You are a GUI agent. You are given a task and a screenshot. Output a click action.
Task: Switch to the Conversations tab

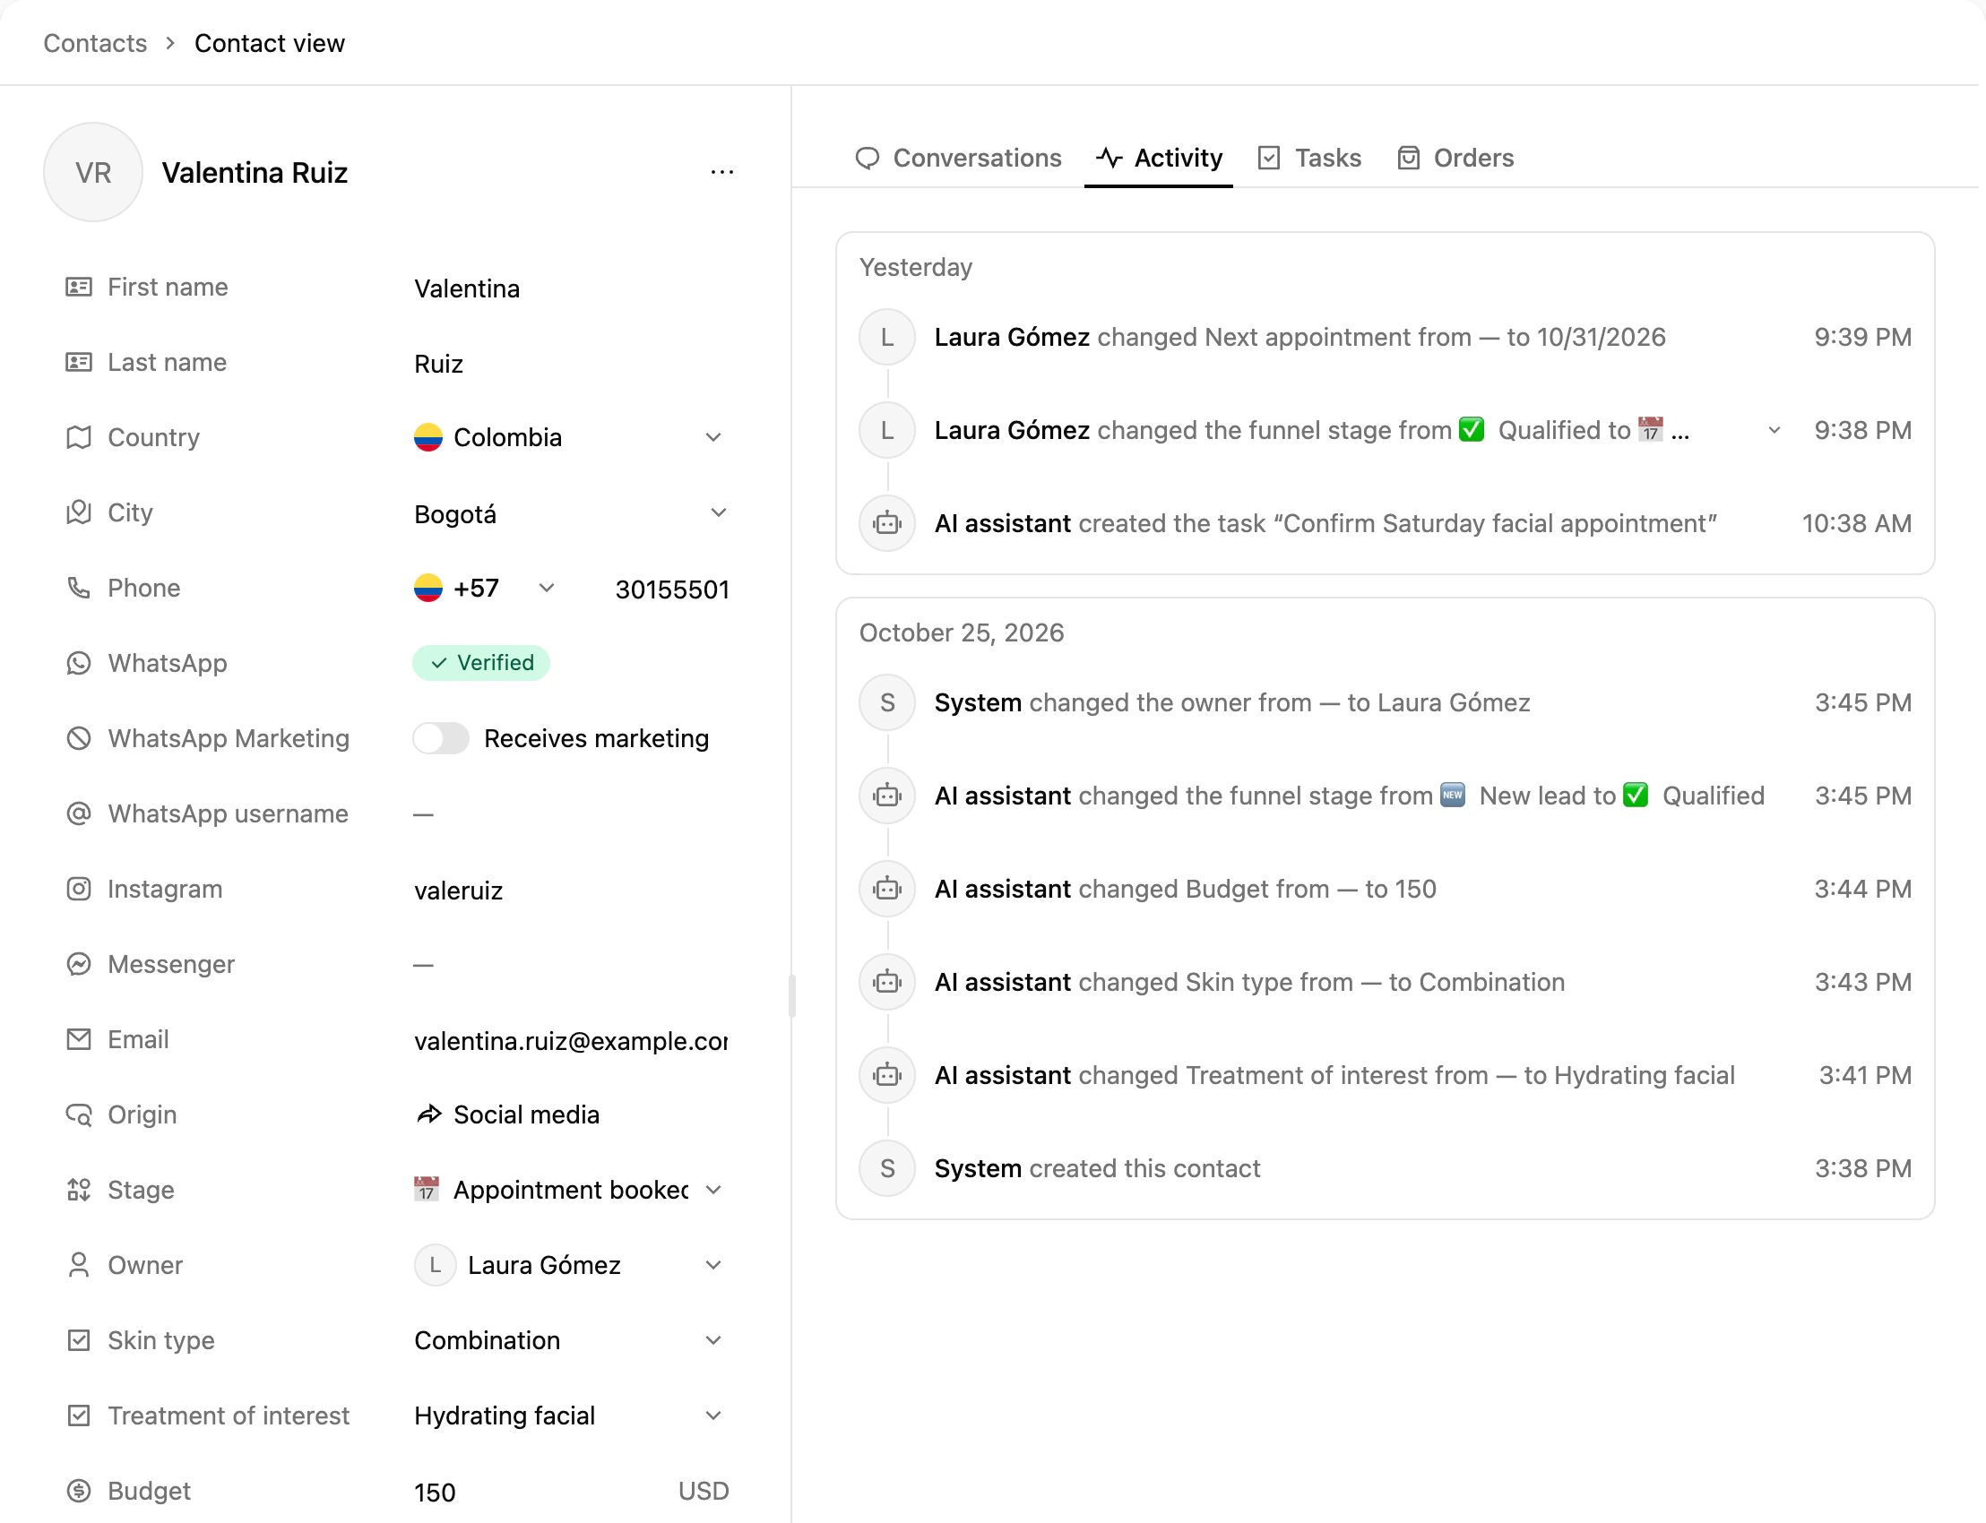coord(958,158)
